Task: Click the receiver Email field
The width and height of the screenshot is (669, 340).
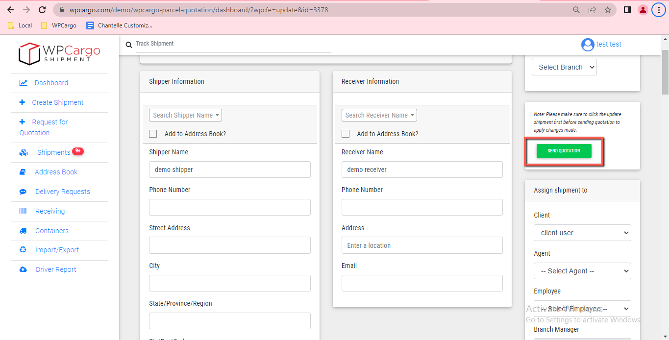Action: 422,283
